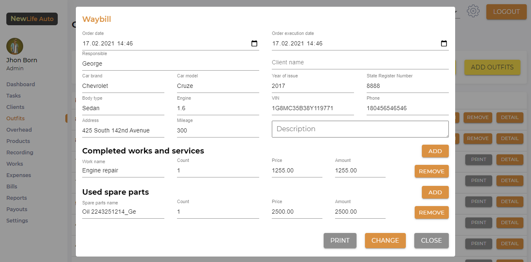Screen dimensions: 531x262
Task: Click the Jhon Born avatar picture
Action: click(x=15, y=46)
